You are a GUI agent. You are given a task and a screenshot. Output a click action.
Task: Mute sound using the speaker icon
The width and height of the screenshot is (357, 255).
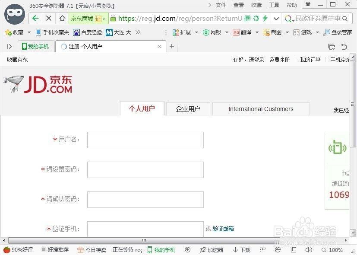tap(309, 250)
